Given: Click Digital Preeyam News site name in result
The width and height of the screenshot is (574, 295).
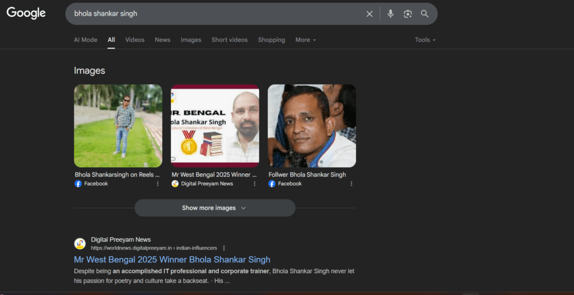Looking at the screenshot, I should [x=121, y=240].
